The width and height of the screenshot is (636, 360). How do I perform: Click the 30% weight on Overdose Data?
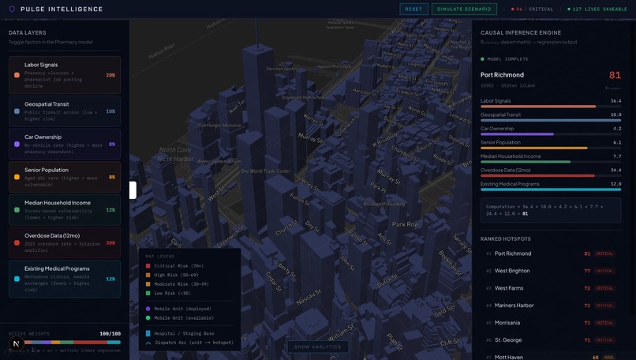(x=110, y=242)
